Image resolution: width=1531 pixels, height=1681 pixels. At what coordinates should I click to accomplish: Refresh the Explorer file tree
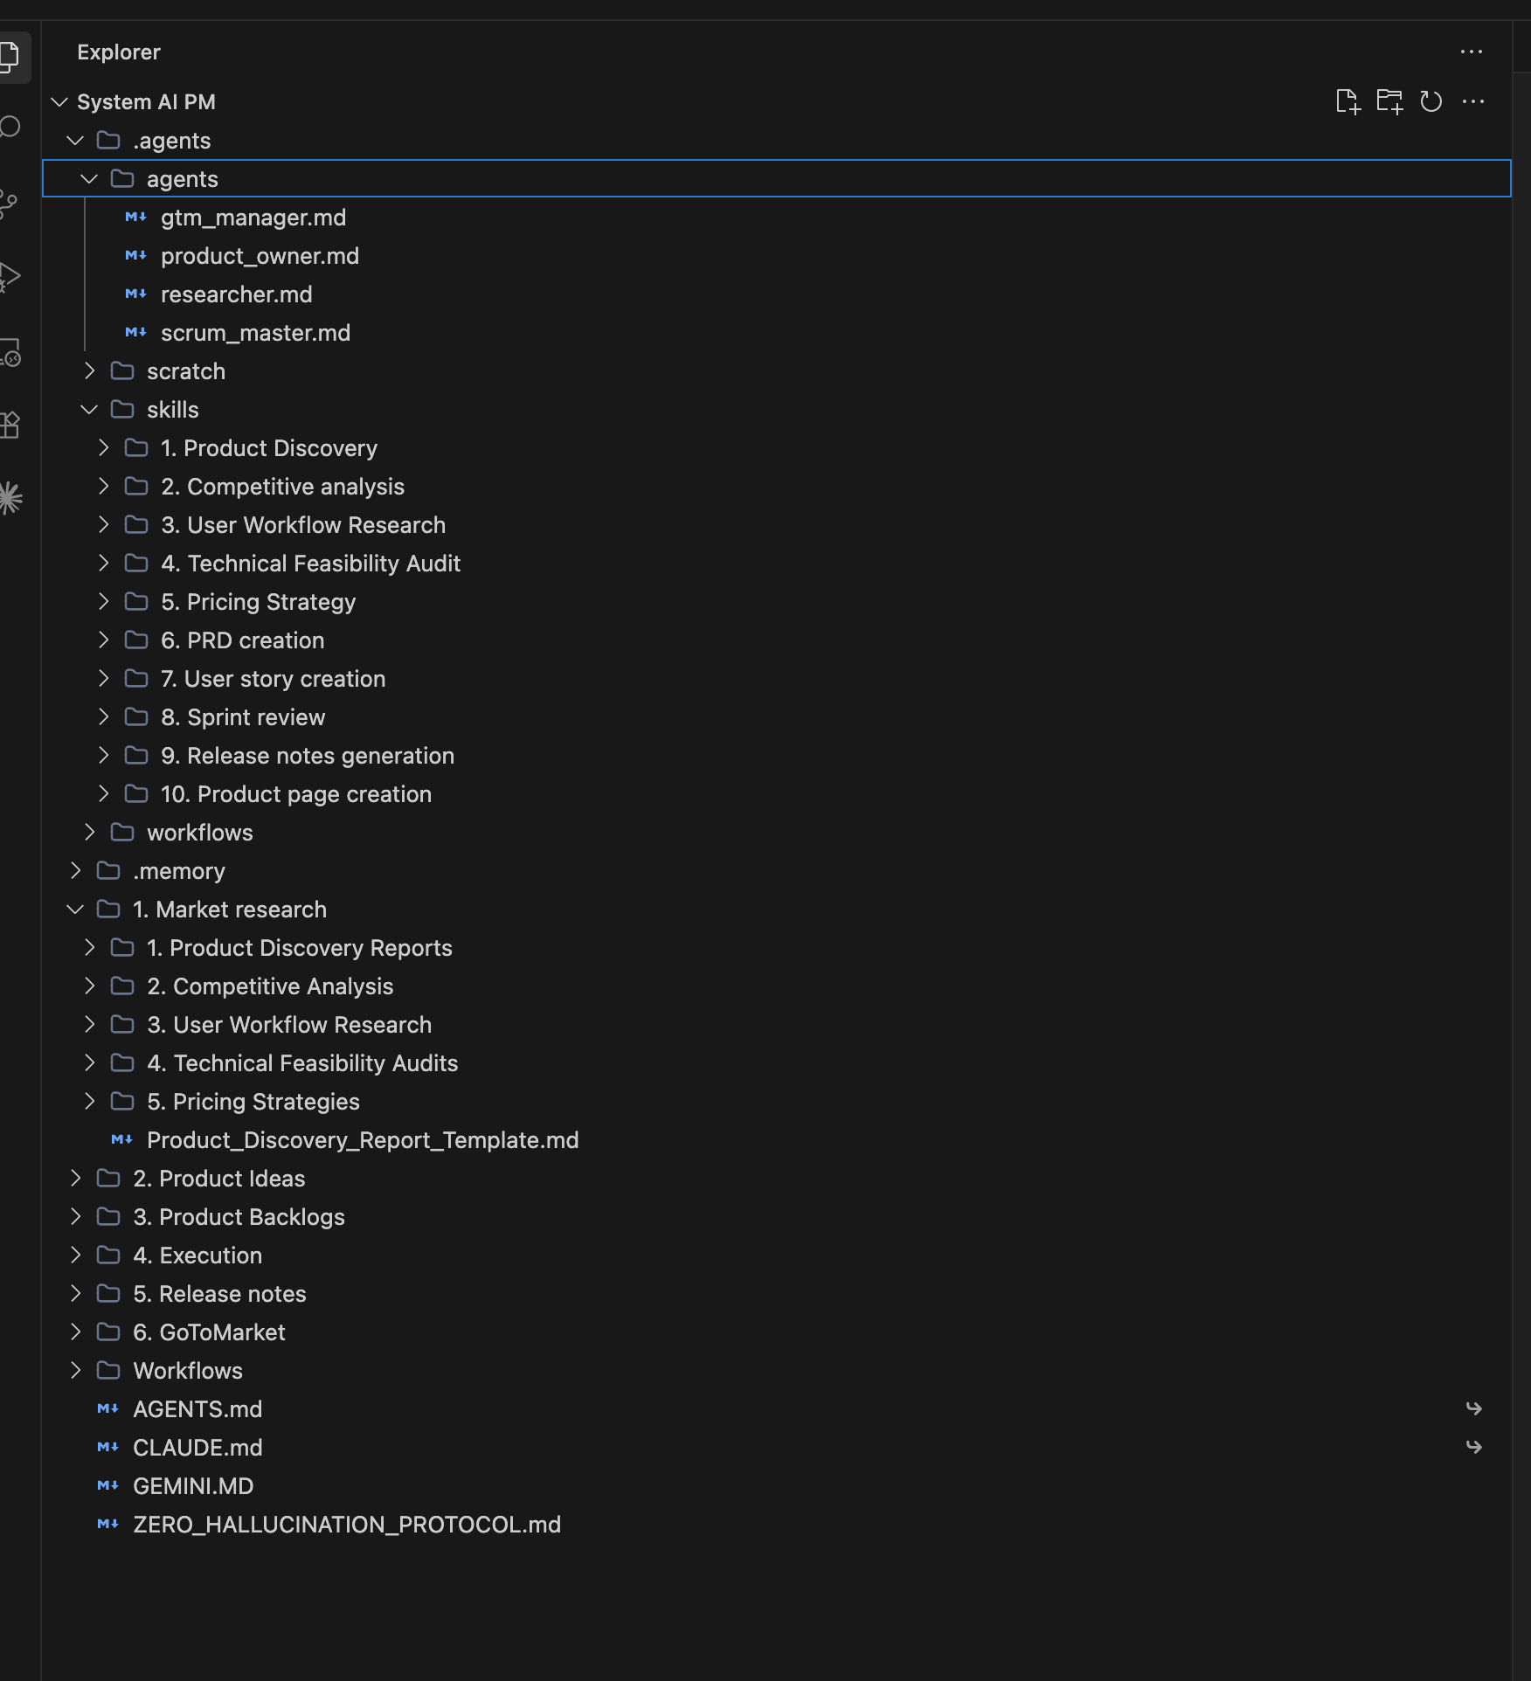[x=1431, y=101]
